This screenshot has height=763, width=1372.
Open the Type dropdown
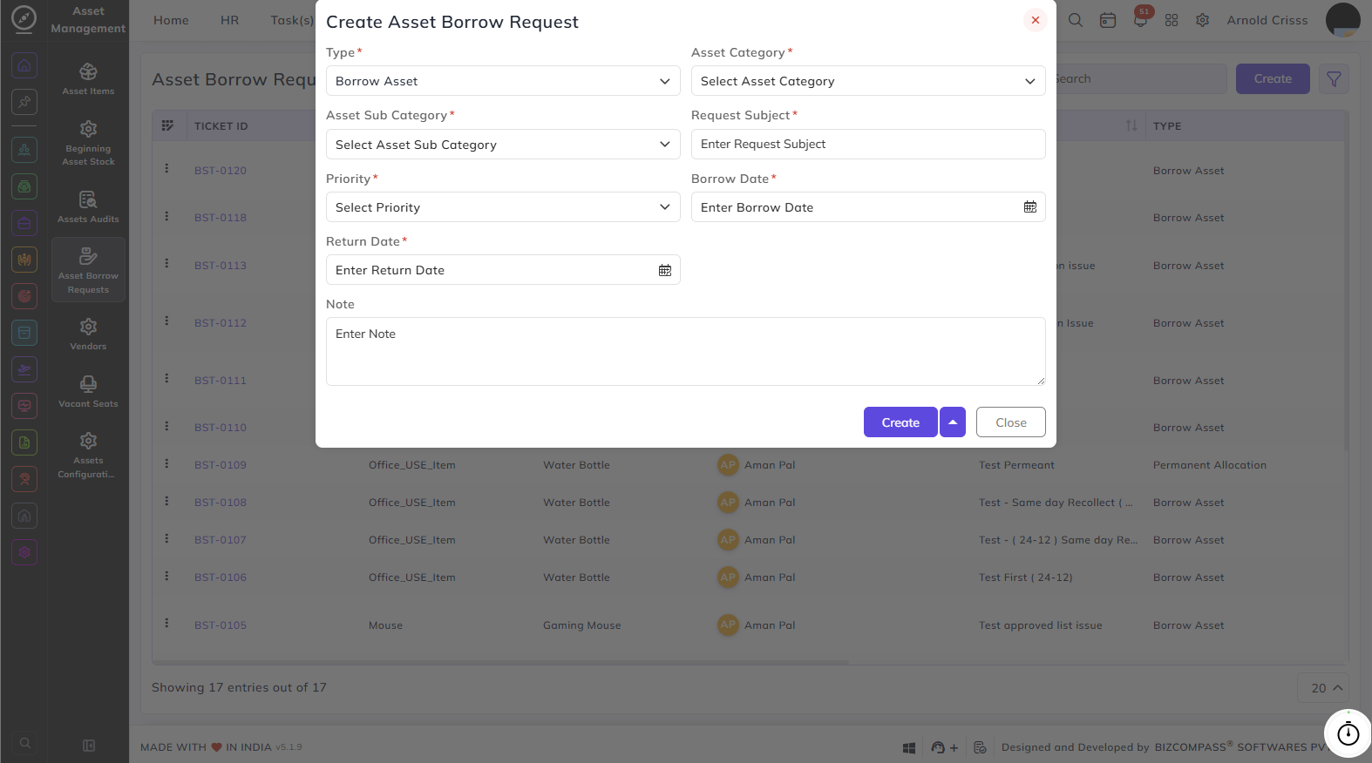point(503,81)
